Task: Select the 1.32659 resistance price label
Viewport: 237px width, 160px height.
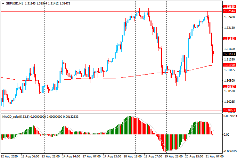Action: [x=229, y=7]
